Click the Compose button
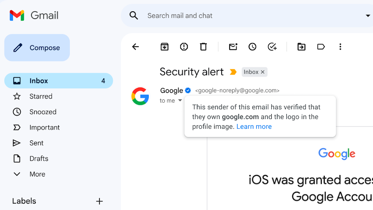 37,47
